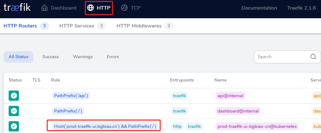The height and width of the screenshot is (133, 321).
Task: Click success status icon for dashboard@internal row
Action: click(x=14, y=111)
